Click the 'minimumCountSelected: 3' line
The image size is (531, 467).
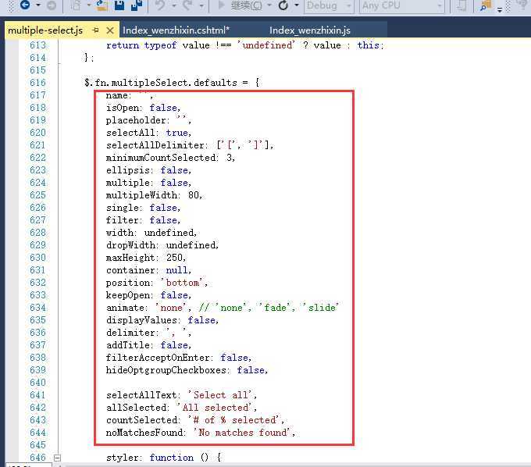[170, 158]
